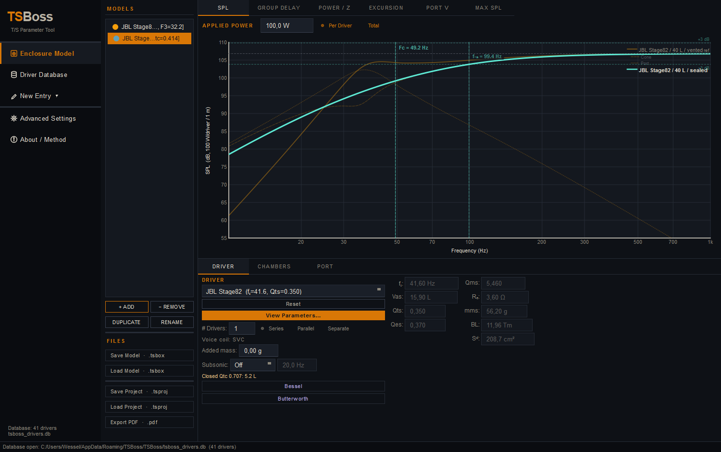Click the Sd 208,7 cm² field

[x=508, y=339]
